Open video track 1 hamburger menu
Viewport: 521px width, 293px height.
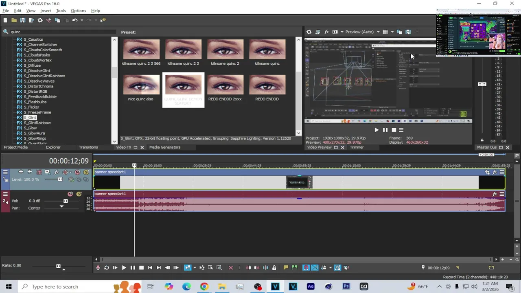[5, 172]
